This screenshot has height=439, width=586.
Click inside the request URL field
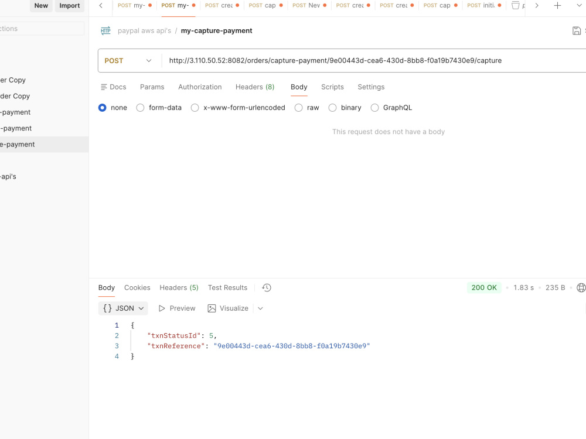pos(374,61)
